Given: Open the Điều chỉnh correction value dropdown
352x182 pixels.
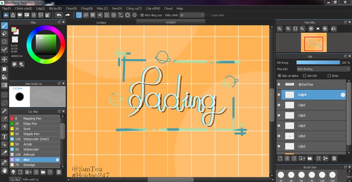Looking at the screenshot, I should (192, 15).
